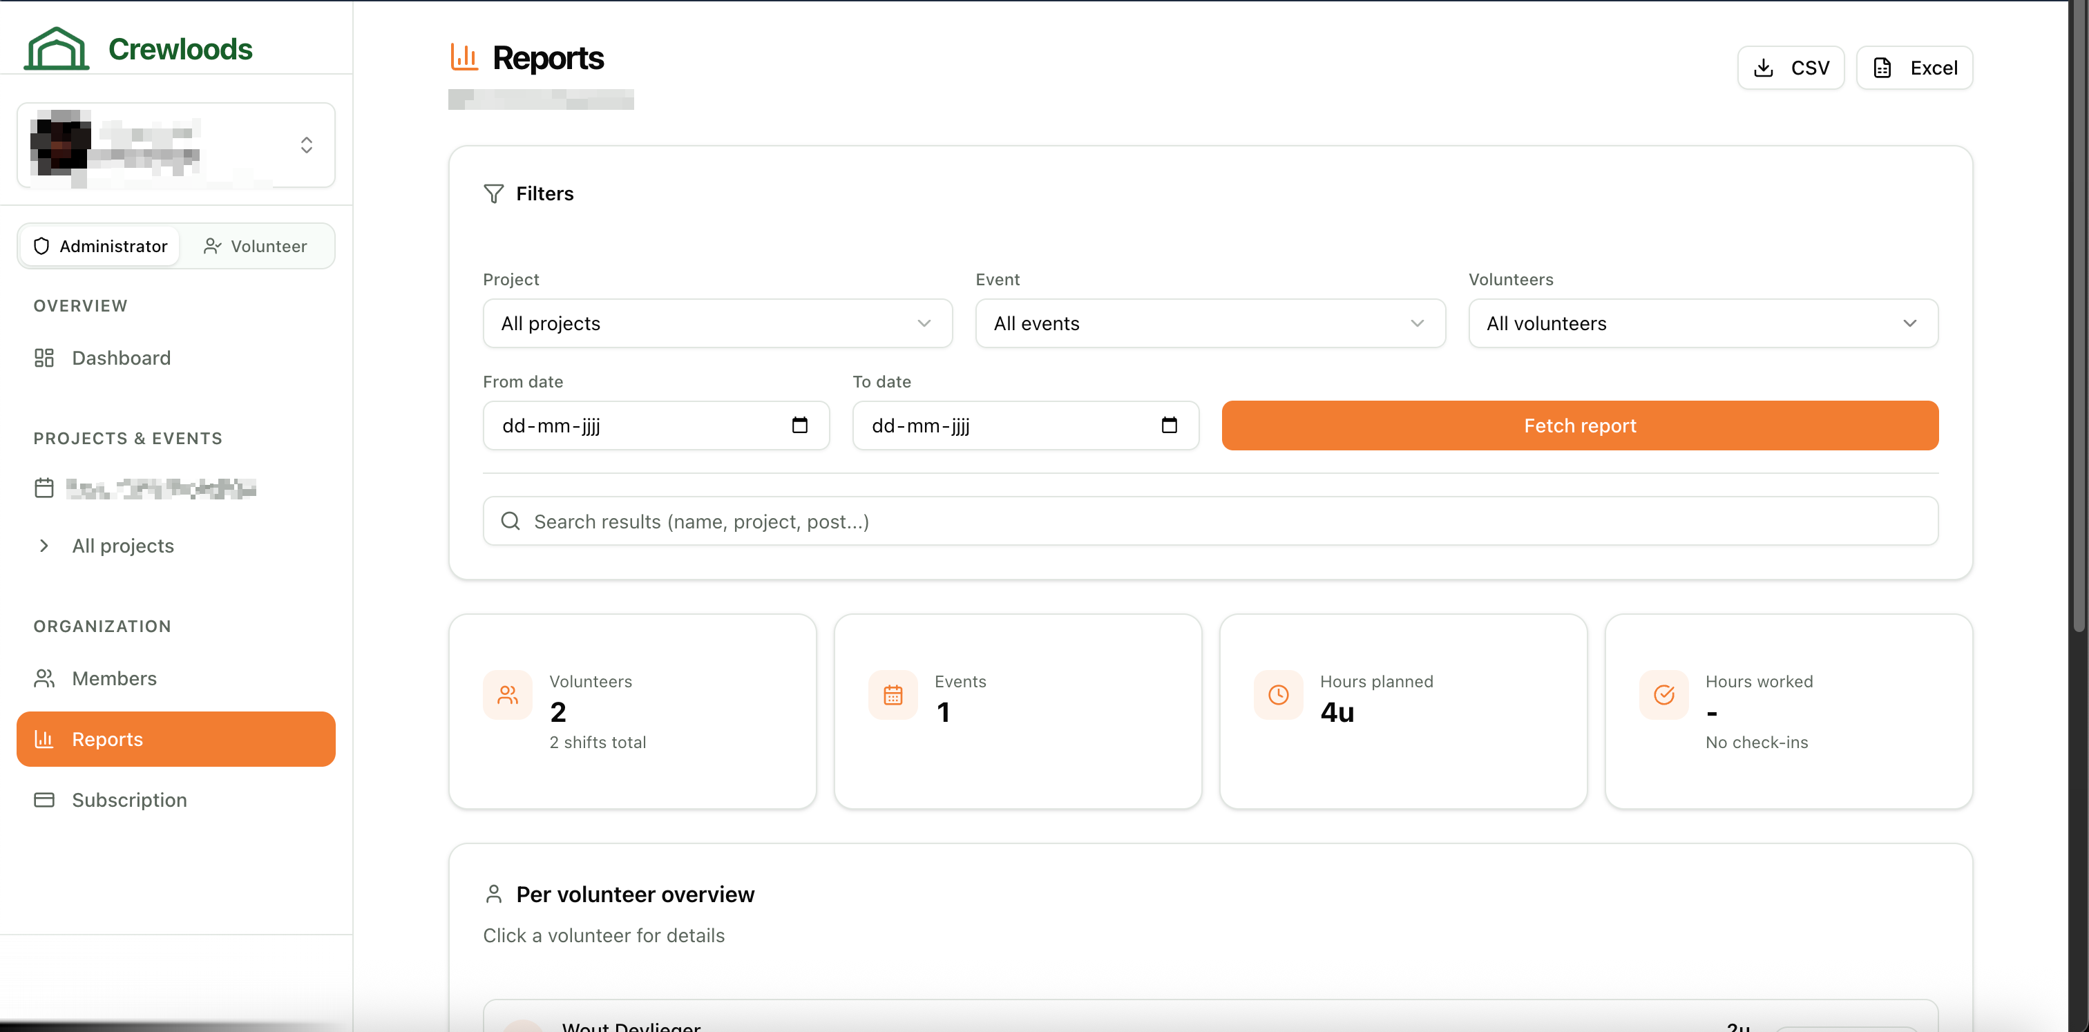Click the search results input field

(1210, 522)
